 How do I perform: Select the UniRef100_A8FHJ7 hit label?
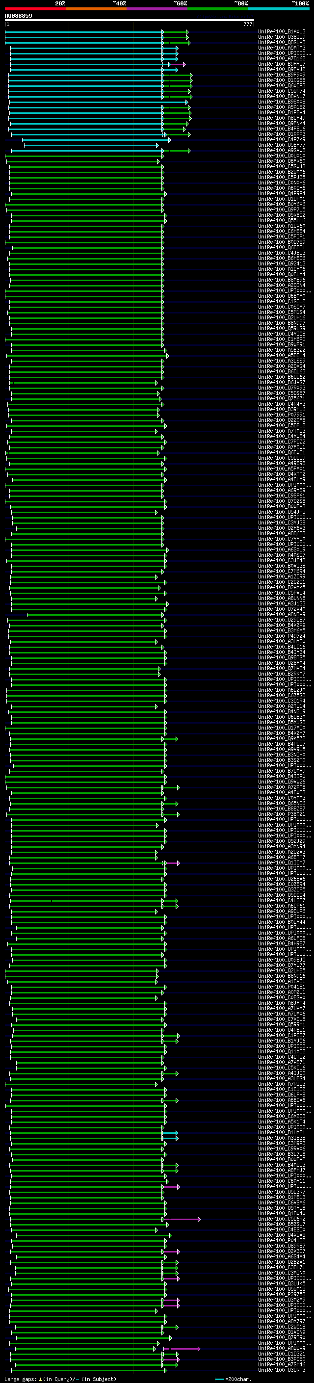(282, 1170)
